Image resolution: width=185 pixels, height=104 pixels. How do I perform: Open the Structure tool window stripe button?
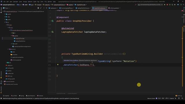(1, 75)
